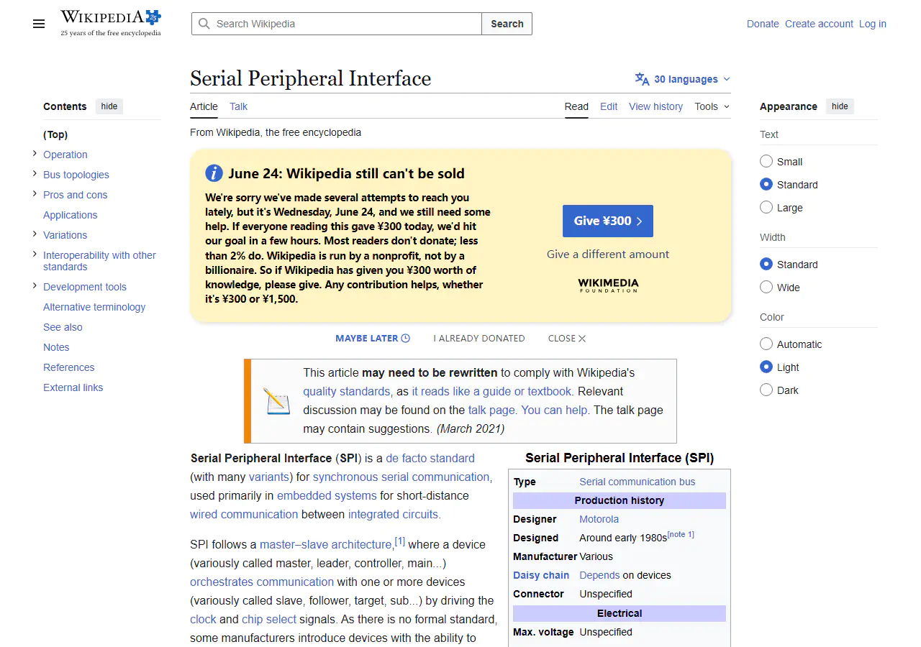Select Automatic color mode
The width and height of the screenshot is (921, 647).
766,344
